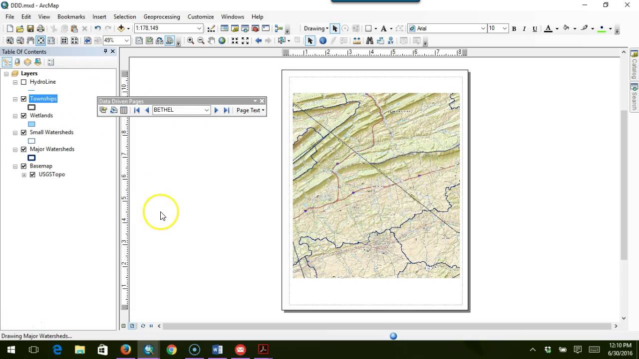The image size is (639, 359).
Task: Click the Wetlands light blue symbol swatch
Action: coord(31,124)
